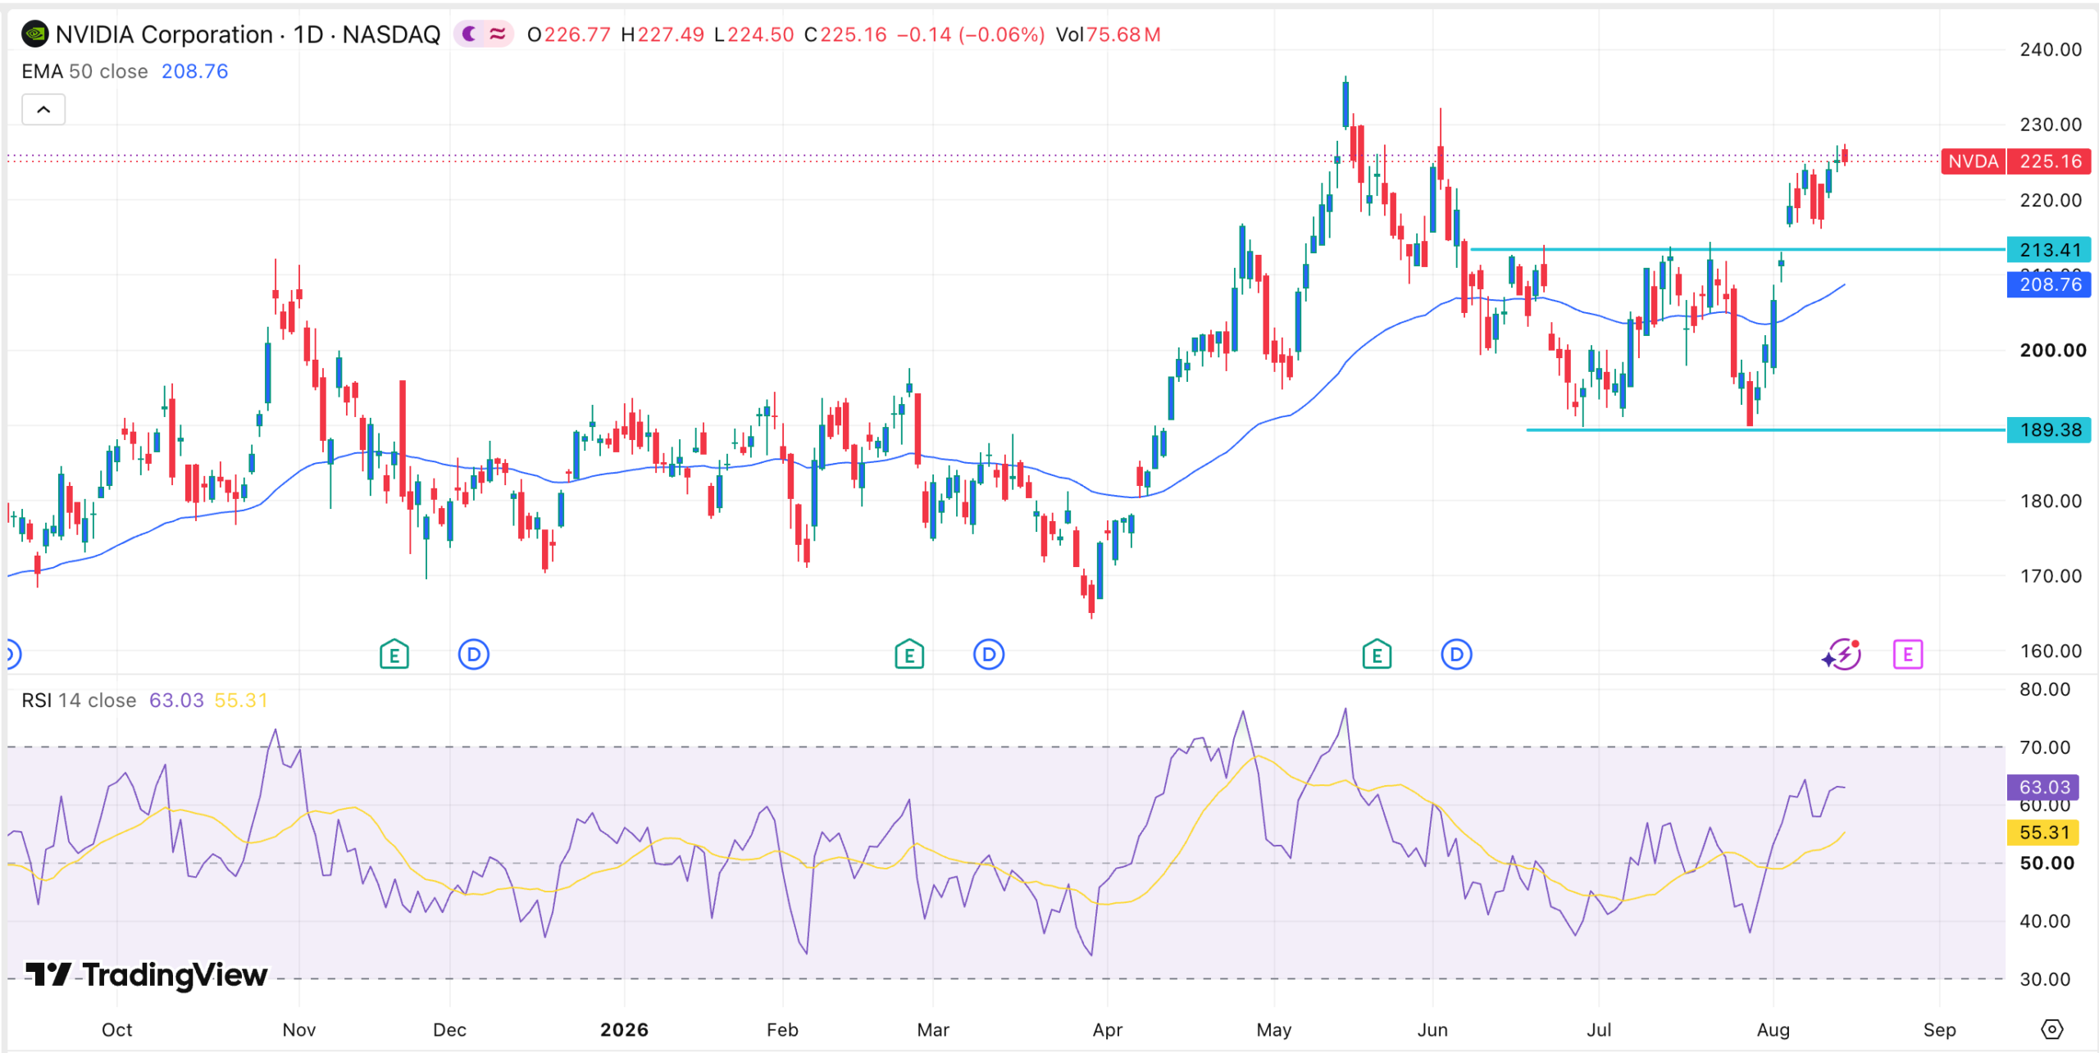The image size is (2099, 1053).
Task: Select the RSI 14 close indicator label
Action: [x=79, y=701]
